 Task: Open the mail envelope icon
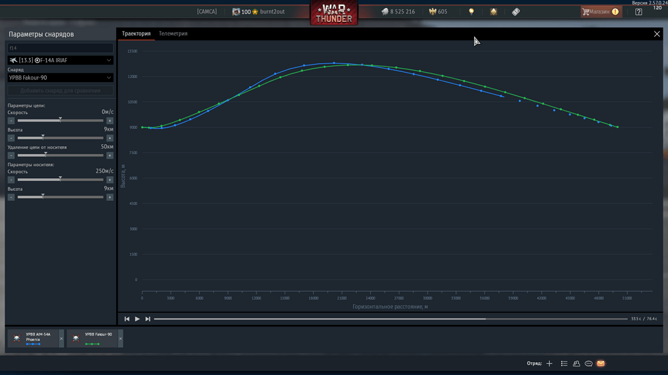601,364
